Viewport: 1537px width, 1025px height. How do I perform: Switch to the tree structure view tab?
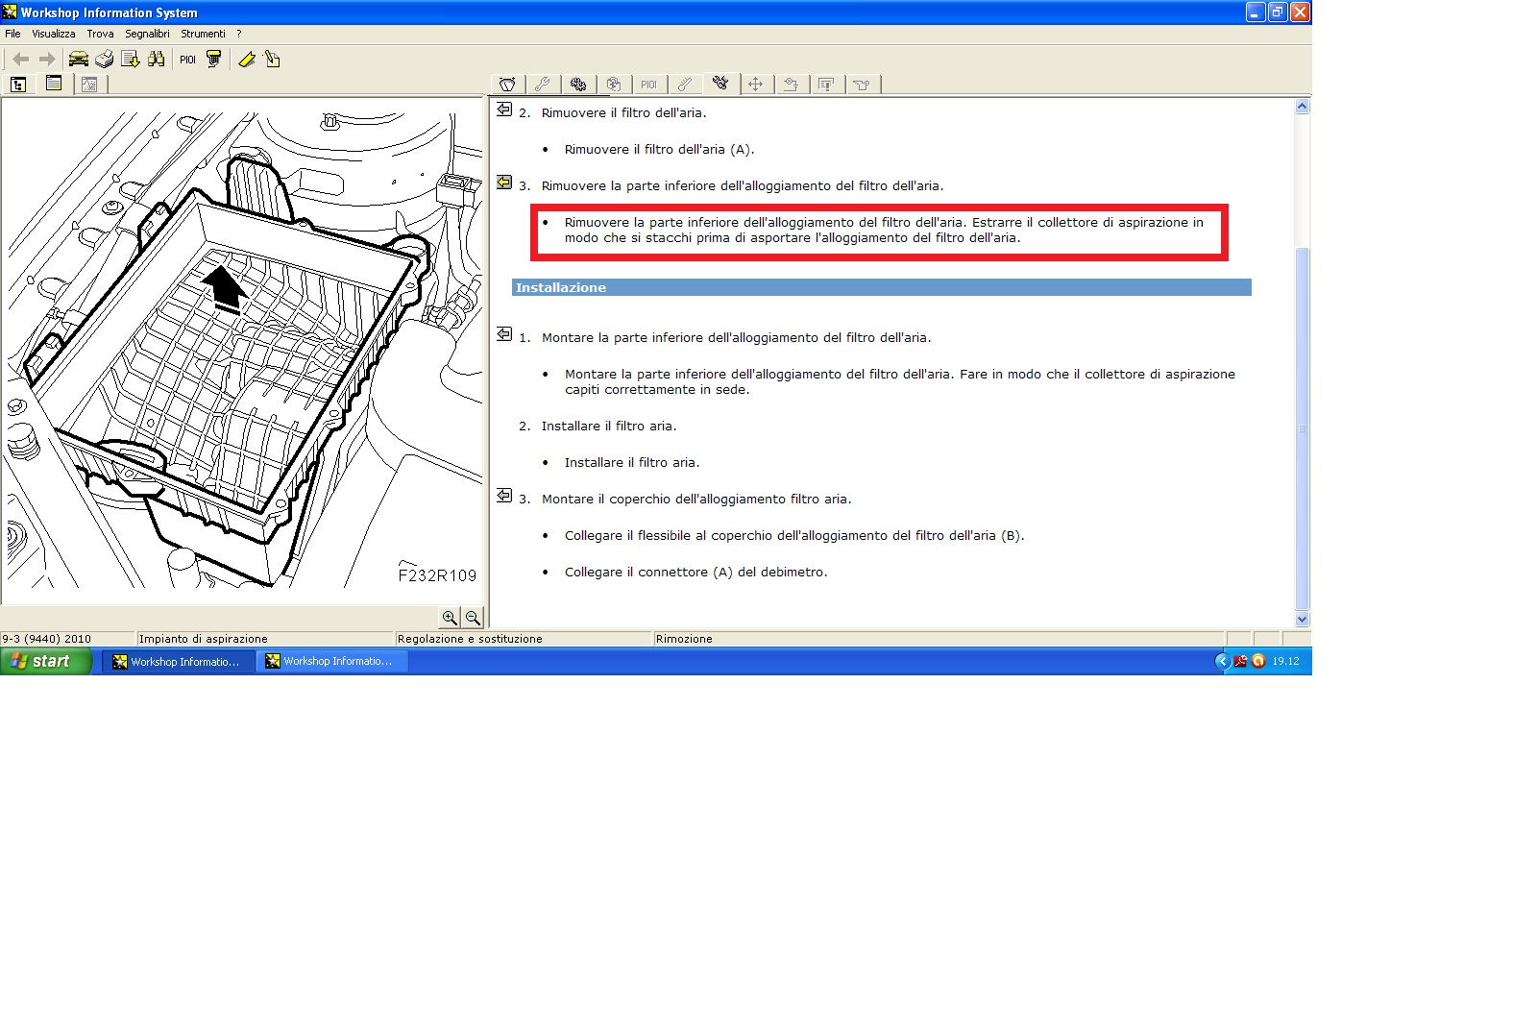(18, 85)
